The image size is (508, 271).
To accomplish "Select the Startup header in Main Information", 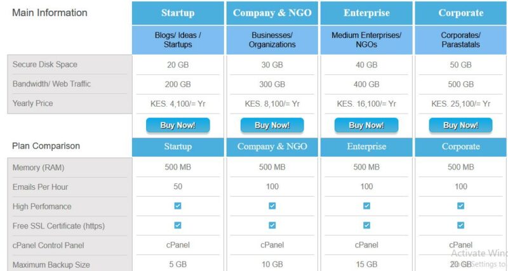I will (178, 13).
